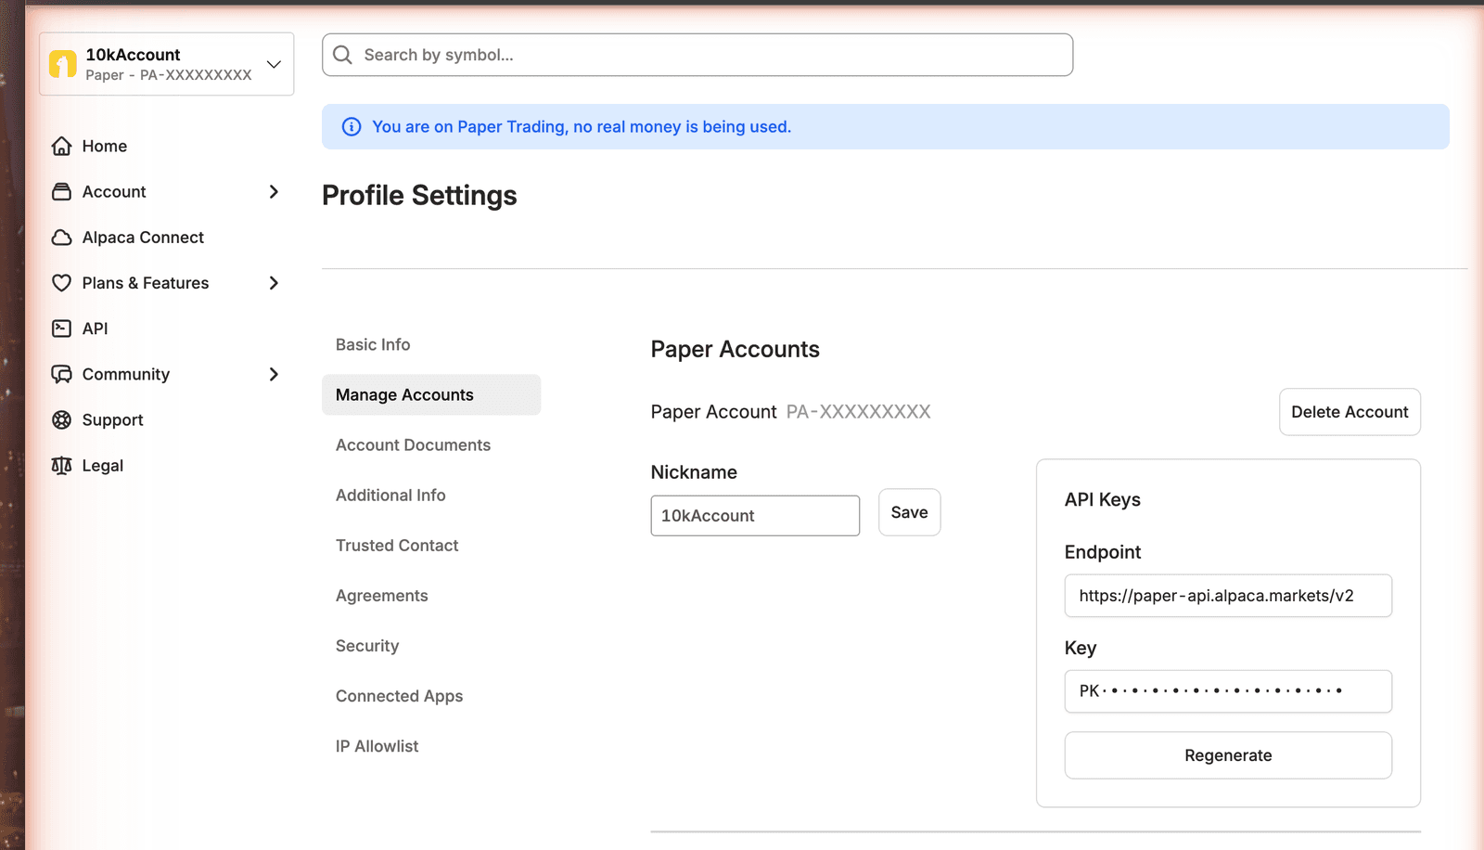
Task: Open the Additional Info settings tab
Action: click(x=390, y=495)
